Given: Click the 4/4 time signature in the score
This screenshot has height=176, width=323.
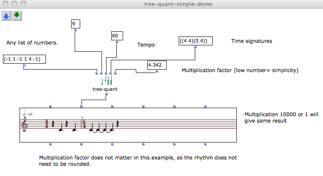Looking at the screenshot, I should 46,124.
